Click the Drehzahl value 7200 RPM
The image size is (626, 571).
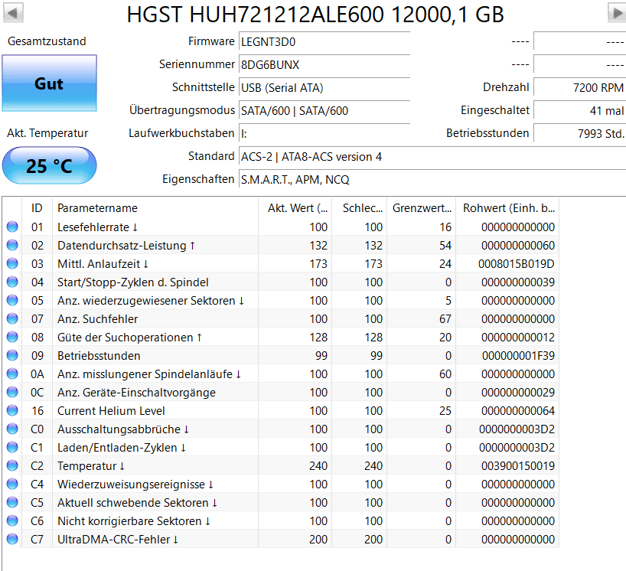[579, 87]
